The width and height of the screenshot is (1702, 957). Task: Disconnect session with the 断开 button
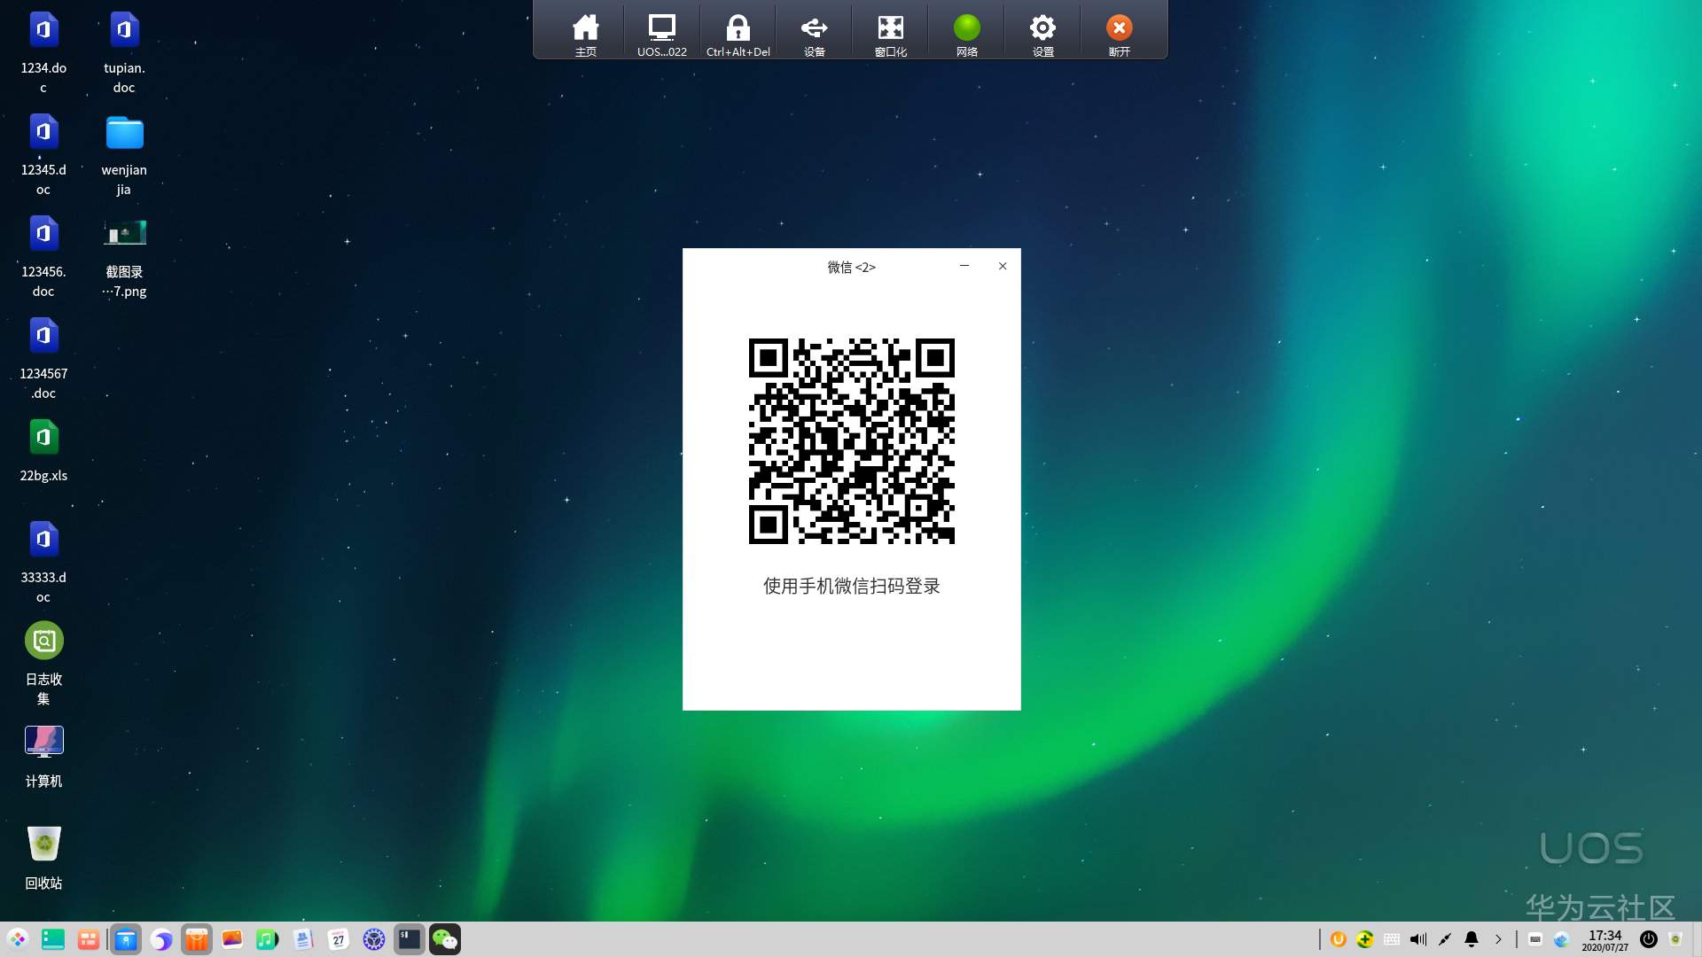click(1119, 34)
